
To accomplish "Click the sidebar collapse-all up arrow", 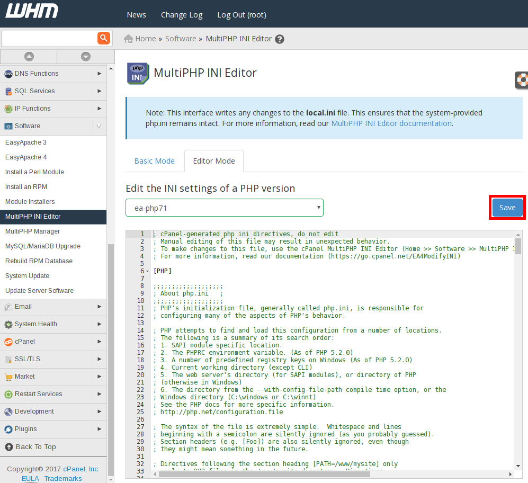I will (29, 57).
